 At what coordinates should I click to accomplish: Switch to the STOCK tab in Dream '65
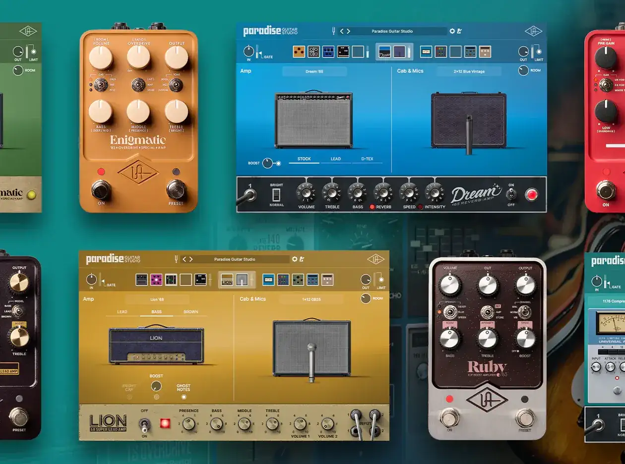coord(304,159)
